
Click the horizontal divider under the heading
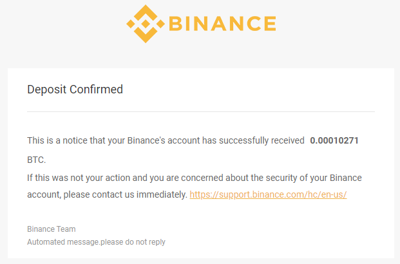(200, 112)
